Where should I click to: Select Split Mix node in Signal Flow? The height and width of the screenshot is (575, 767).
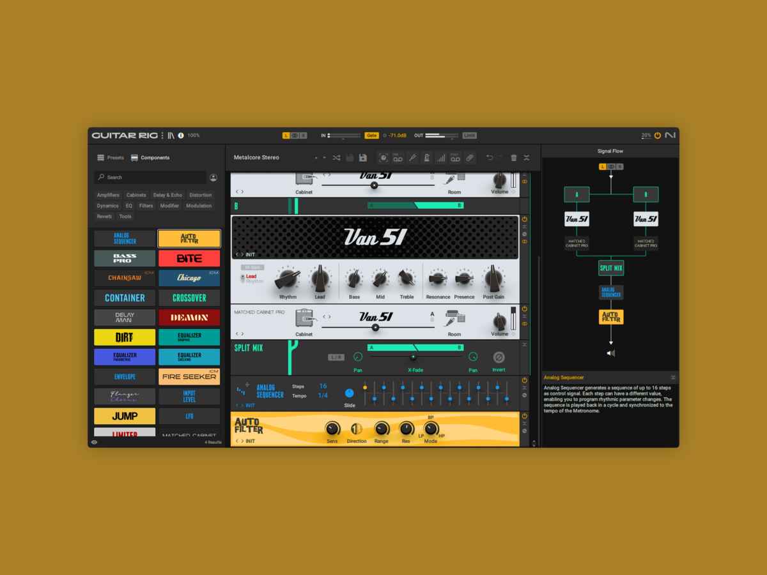(x=611, y=268)
